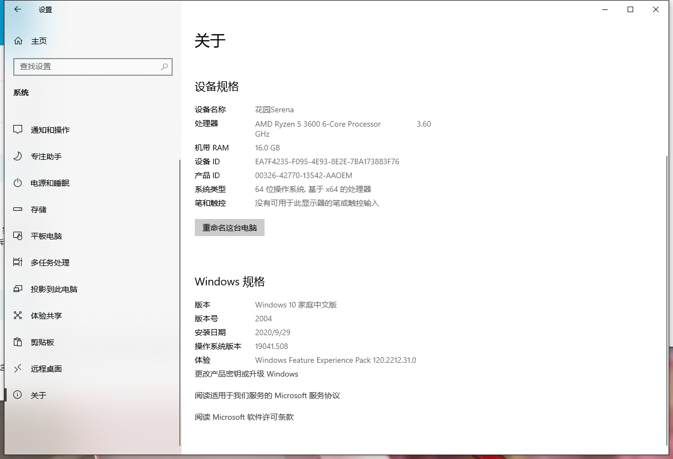This screenshot has width=673, height=459.
Task: Open the 体验共享 page
Action: click(x=46, y=316)
